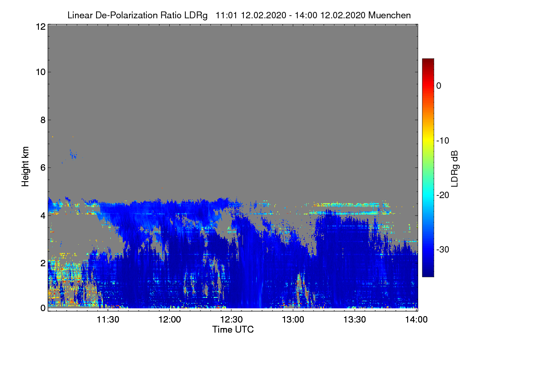The width and height of the screenshot is (549, 366).
Task: Click the '12:30' time tick label
Action: (231, 320)
